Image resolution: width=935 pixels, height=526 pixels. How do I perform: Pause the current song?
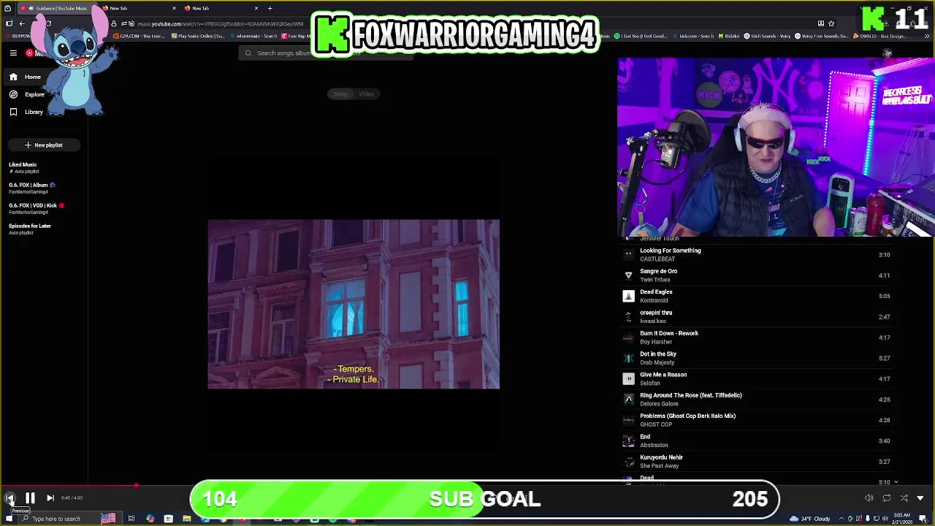[30, 498]
